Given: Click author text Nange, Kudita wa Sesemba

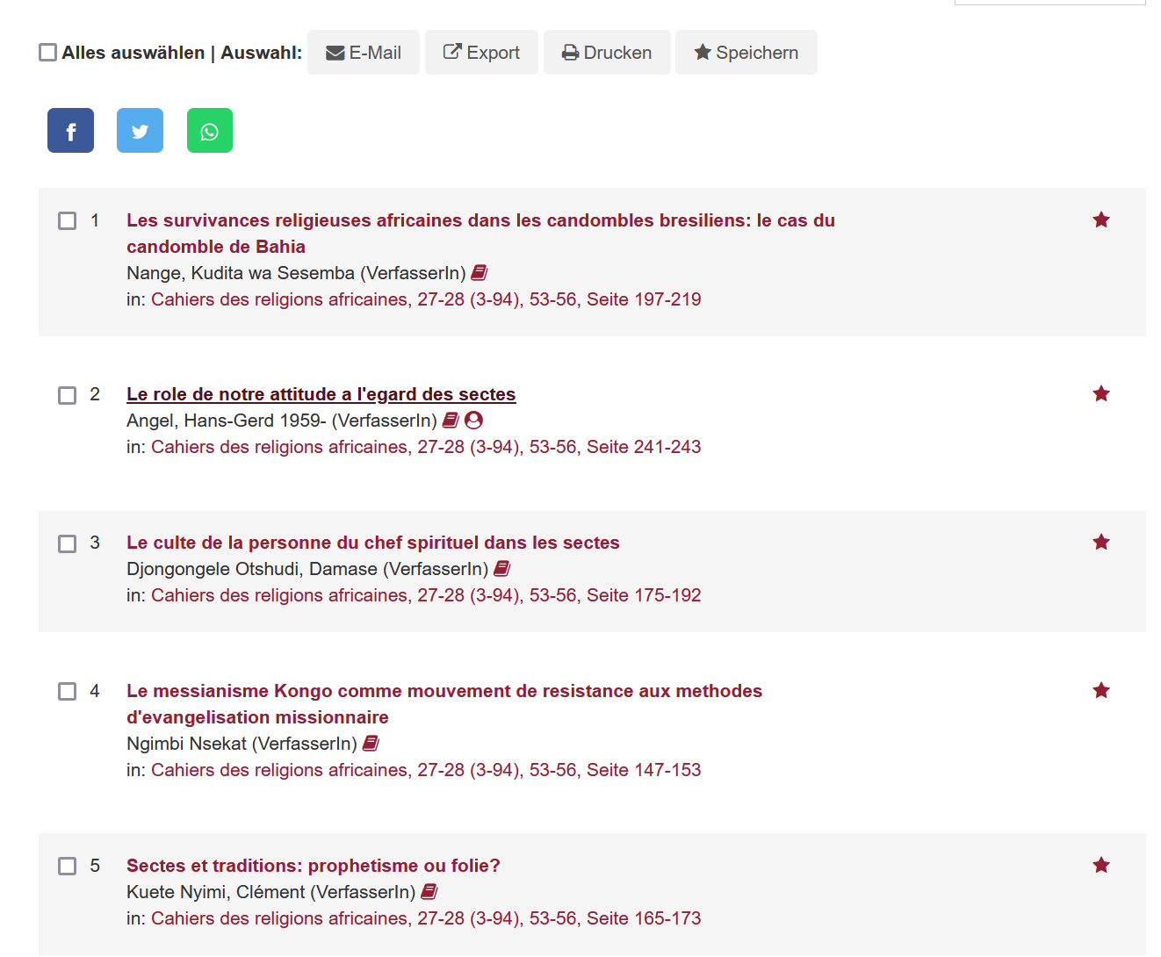Looking at the screenshot, I should coord(241,273).
